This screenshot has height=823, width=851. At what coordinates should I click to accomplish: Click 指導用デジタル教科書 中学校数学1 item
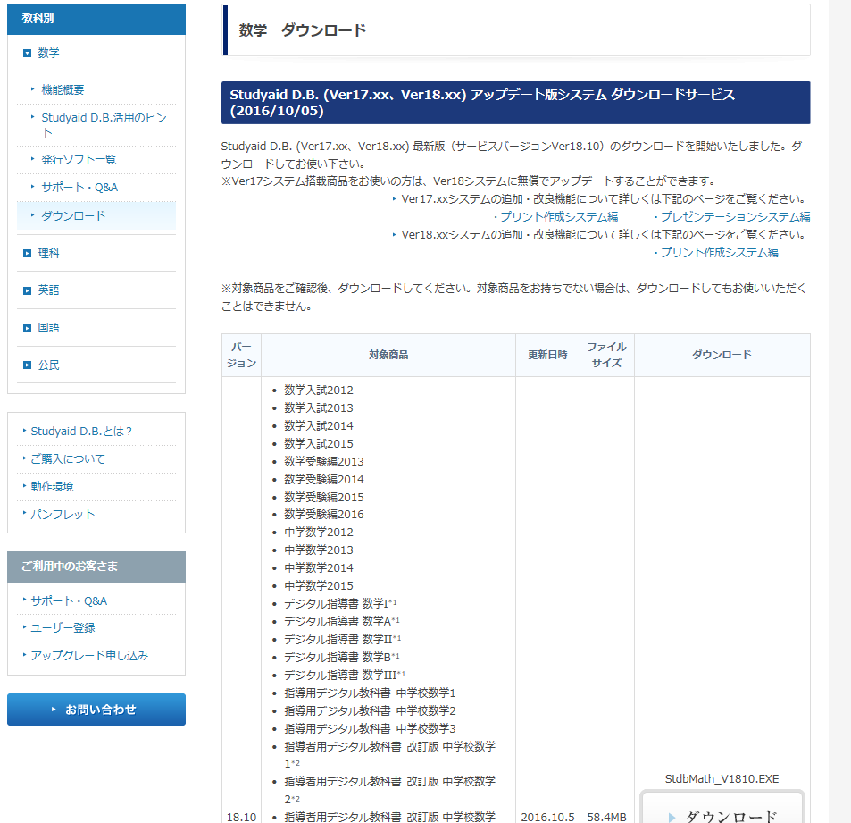point(370,693)
